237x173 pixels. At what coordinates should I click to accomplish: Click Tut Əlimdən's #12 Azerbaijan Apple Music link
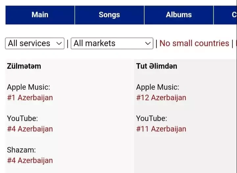(161, 97)
